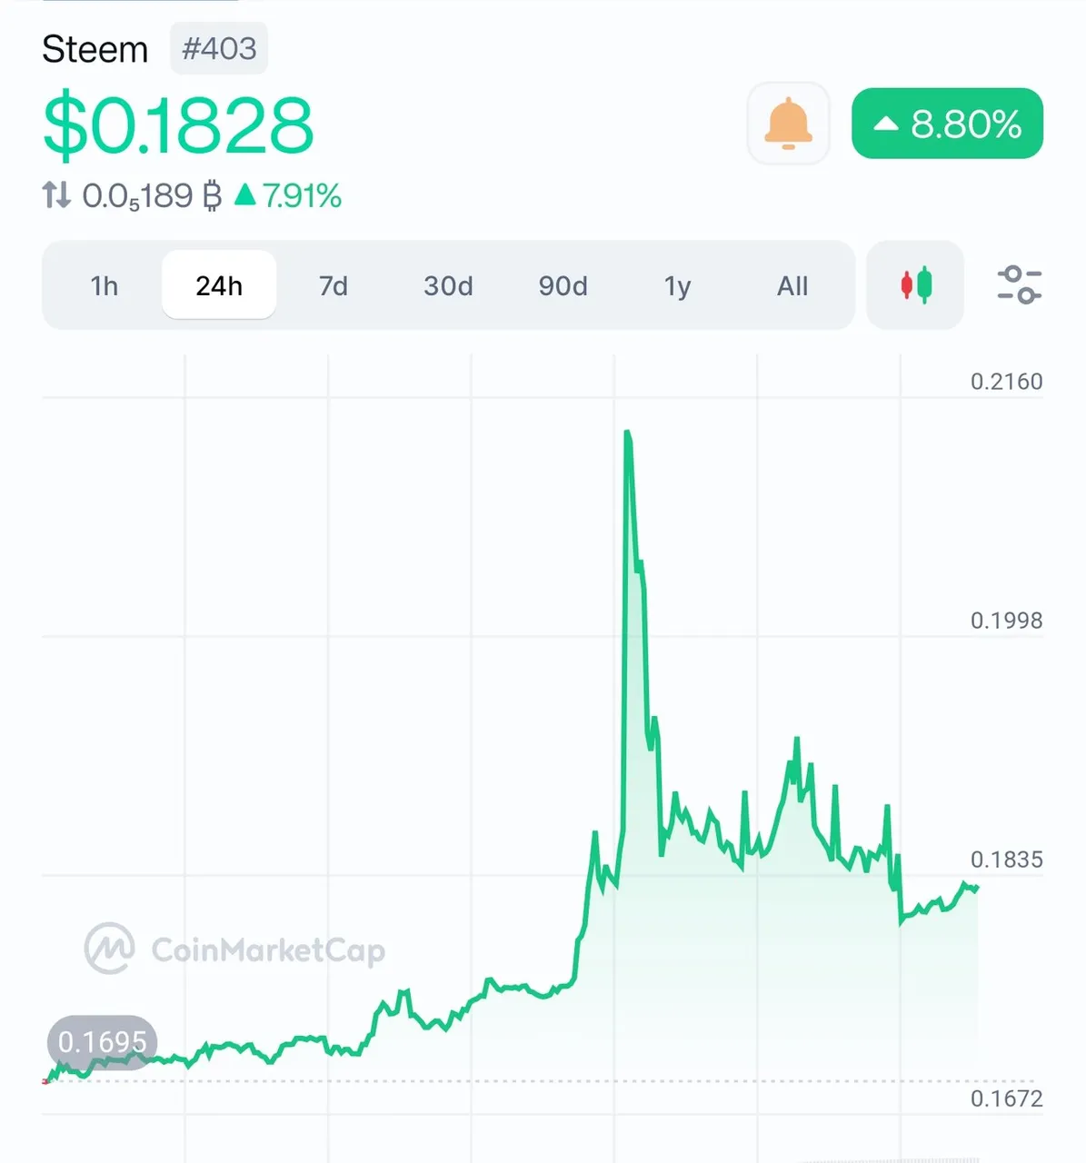Tap the 0.1695 opening price label
The image size is (1086, 1163).
point(102,1041)
